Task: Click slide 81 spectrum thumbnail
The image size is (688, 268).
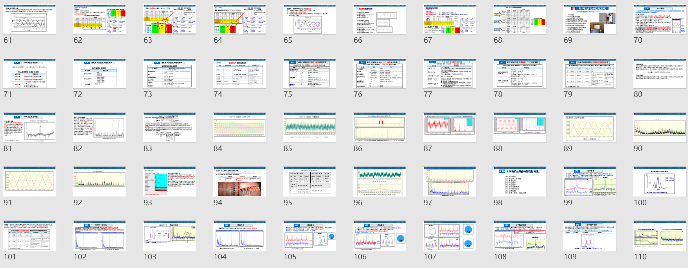Action: point(30,128)
